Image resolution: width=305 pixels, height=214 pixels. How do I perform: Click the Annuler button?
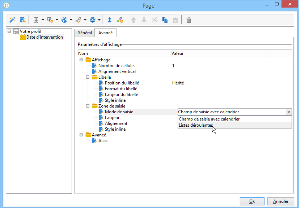(280, 201)
